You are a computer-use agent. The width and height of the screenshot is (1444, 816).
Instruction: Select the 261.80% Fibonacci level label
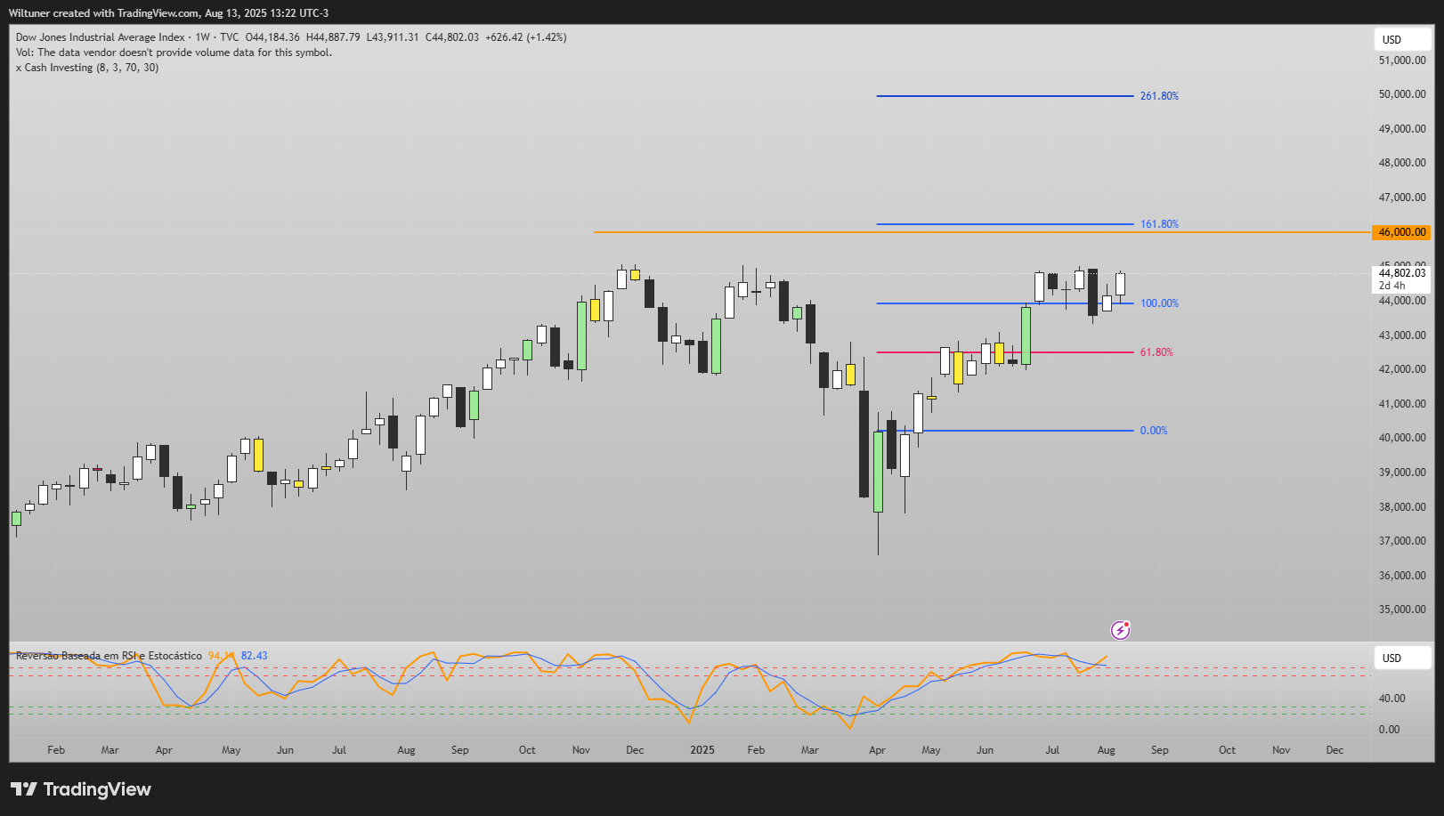[1159, 96]
